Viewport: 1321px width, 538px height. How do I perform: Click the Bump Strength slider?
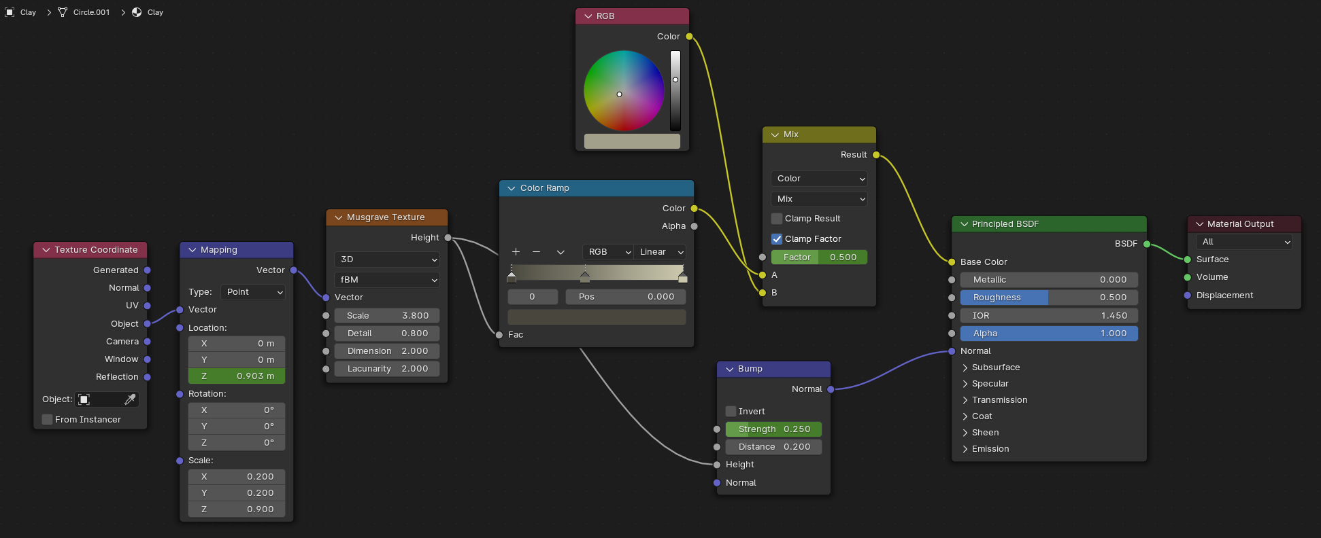click(x=774, y=429)
